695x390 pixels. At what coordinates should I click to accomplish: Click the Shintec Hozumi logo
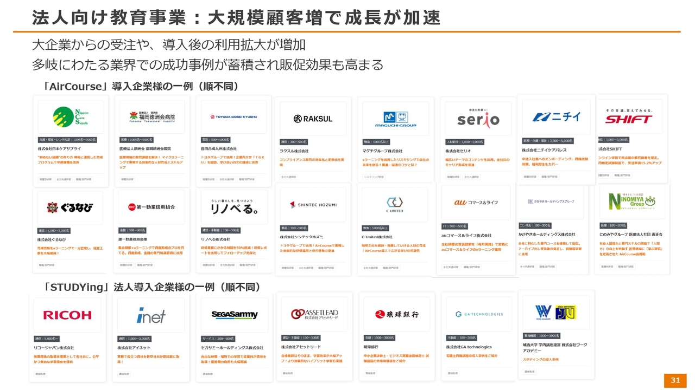pyautogui.click(x=313, y=205)
